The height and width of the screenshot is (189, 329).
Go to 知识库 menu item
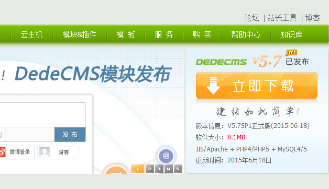point(291,34)
